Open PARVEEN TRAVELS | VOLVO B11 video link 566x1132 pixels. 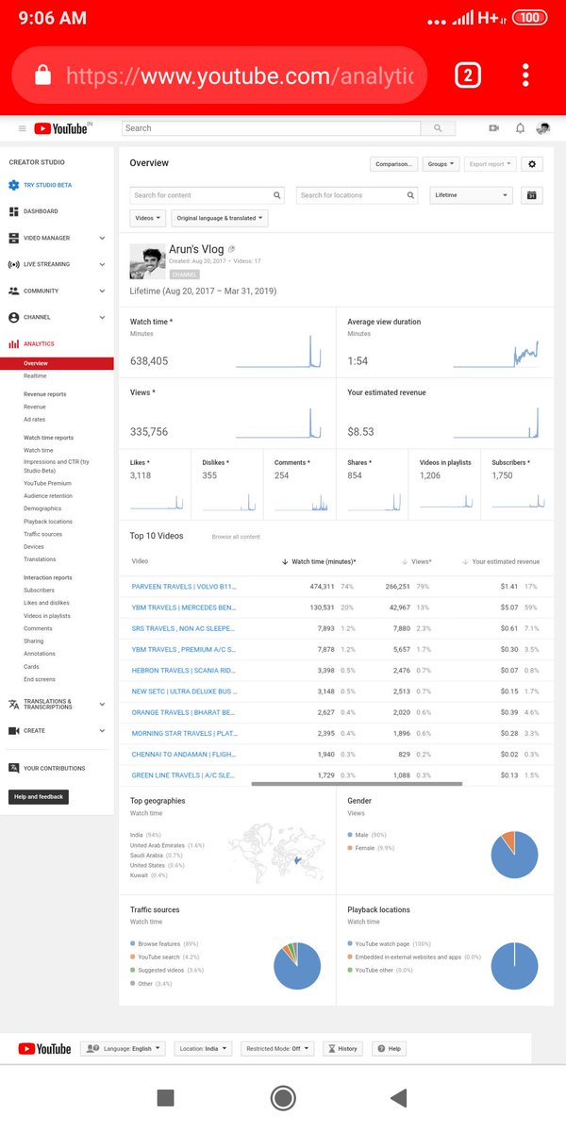(x=184, y=586)
